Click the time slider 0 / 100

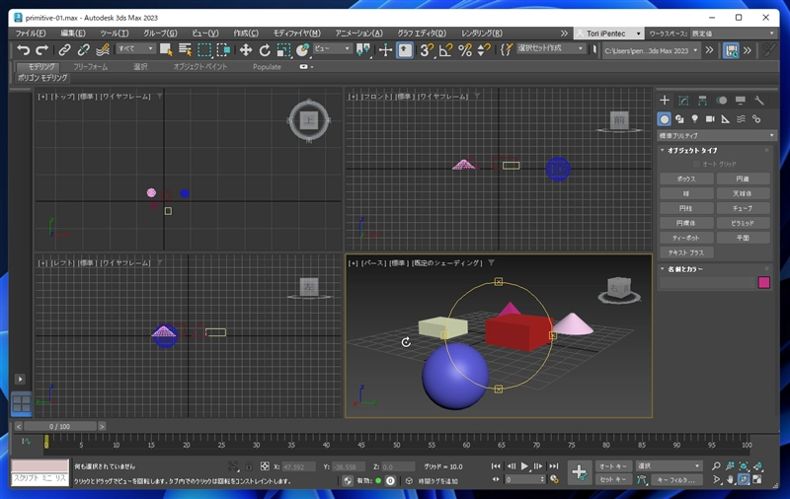coord(60,427)
